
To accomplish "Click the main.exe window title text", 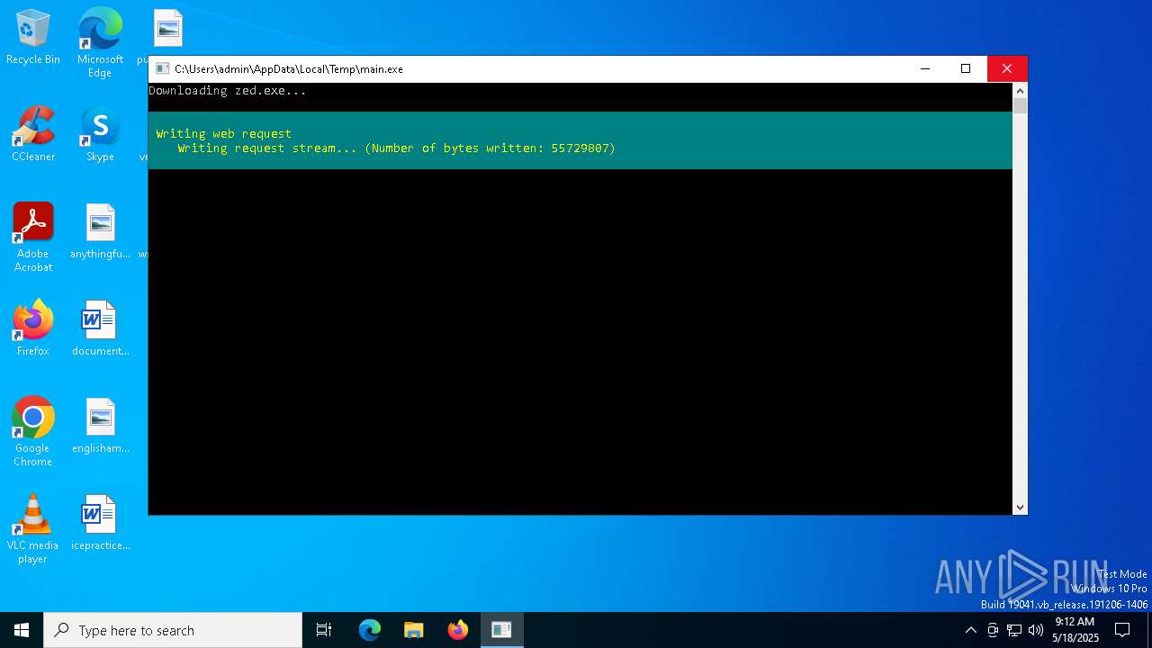I will tap(289, 68).
